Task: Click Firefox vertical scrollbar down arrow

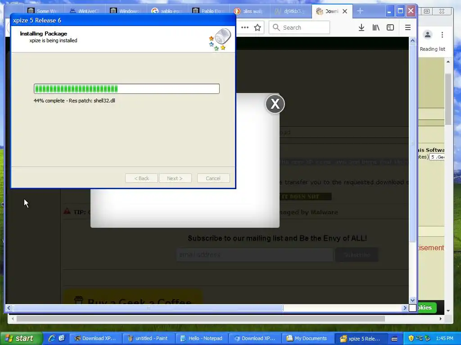Action: click(x=412, y=300)
